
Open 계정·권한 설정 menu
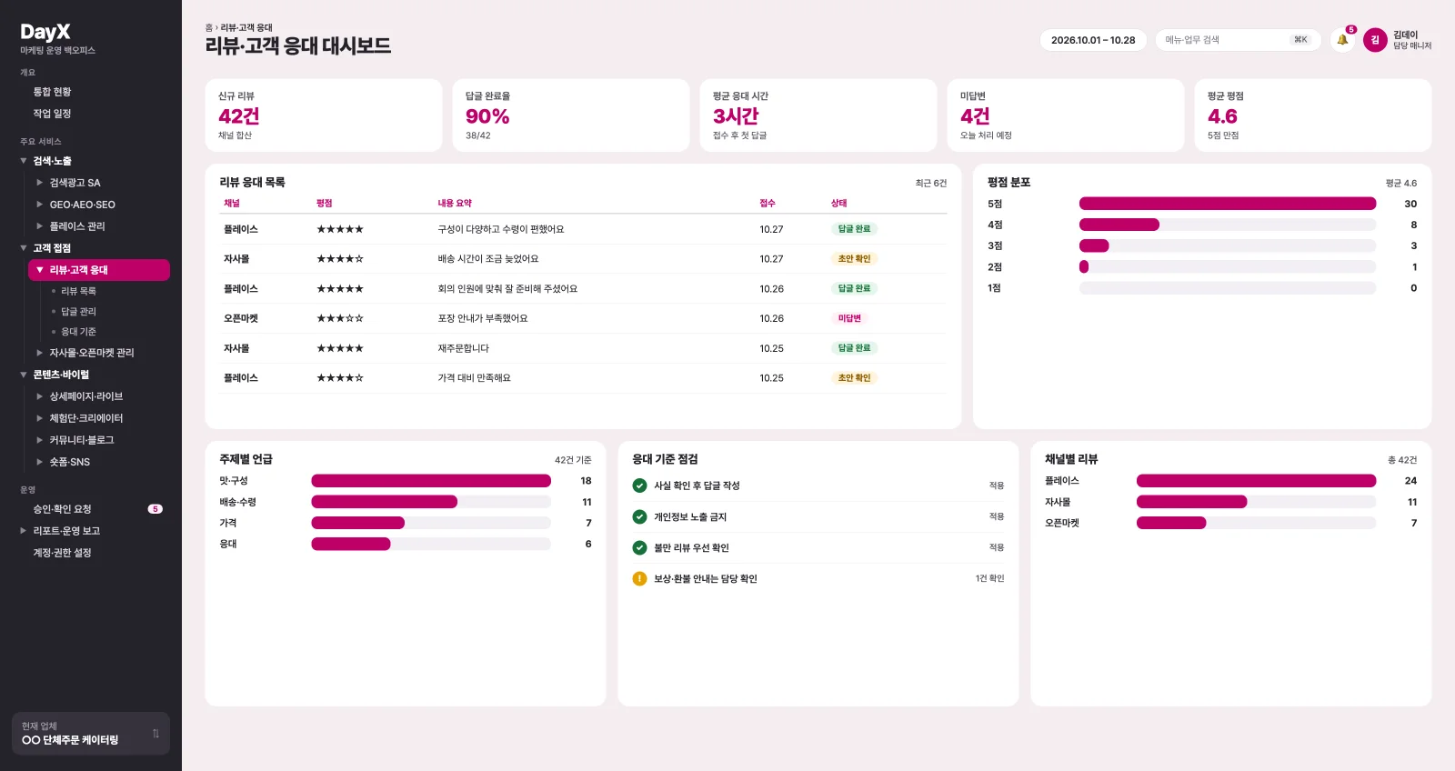62,553
